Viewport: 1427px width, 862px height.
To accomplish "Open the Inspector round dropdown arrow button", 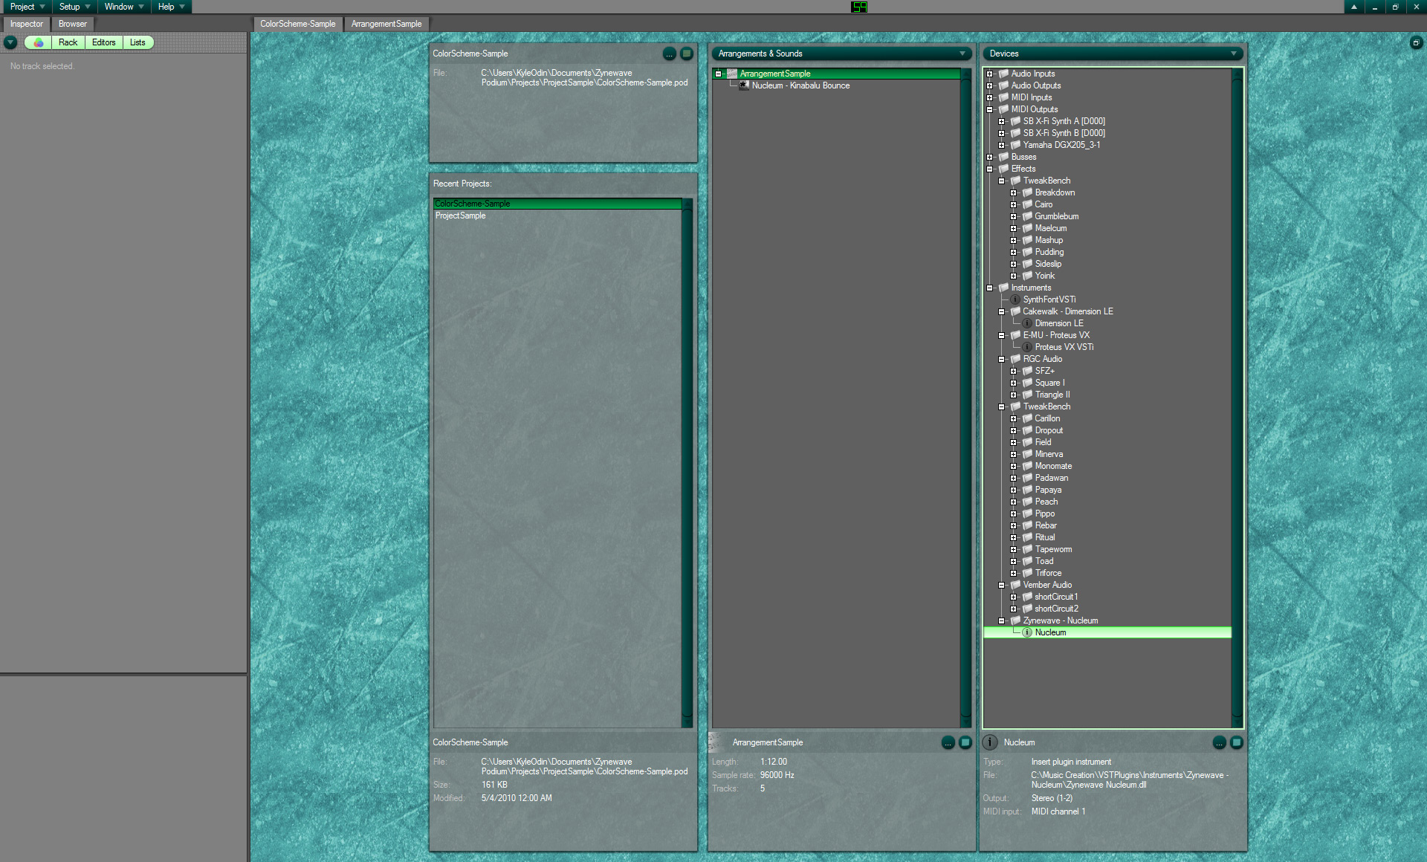I will (10, 42).
